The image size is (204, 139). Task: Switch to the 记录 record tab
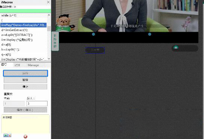(18, 65)
